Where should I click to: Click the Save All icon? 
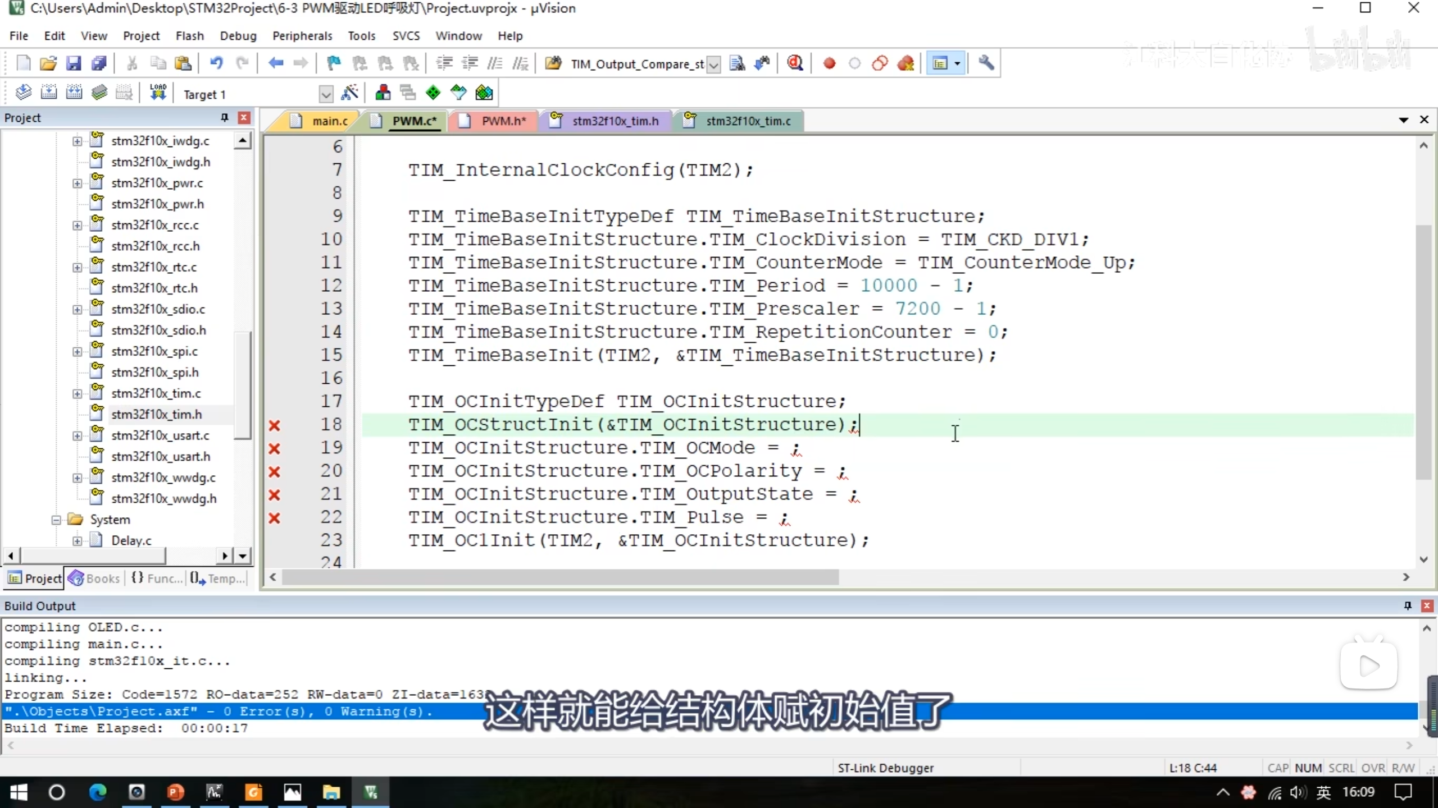click(x=99, y=63)
